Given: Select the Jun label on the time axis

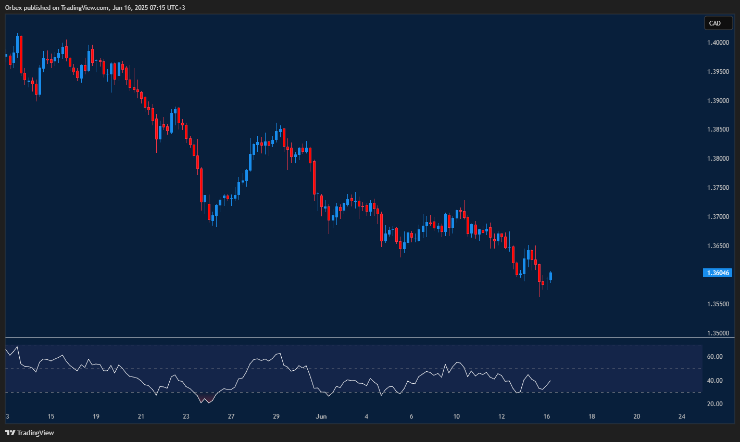Looking at the screenshot, I should pos(321,417).
